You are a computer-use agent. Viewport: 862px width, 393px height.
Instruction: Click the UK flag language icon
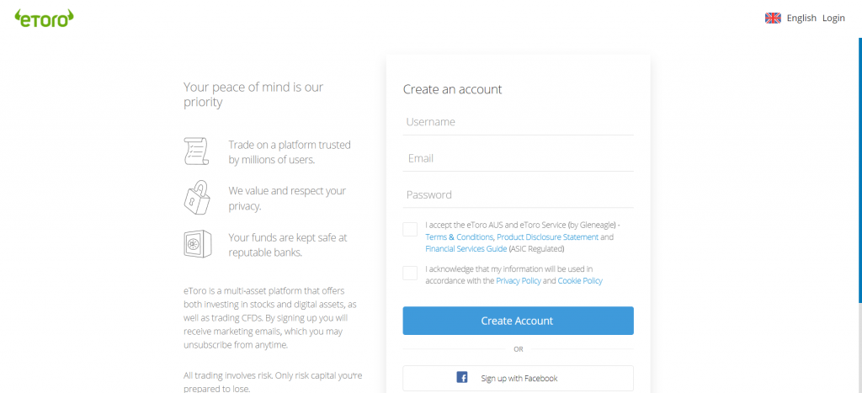coord(773,18)
